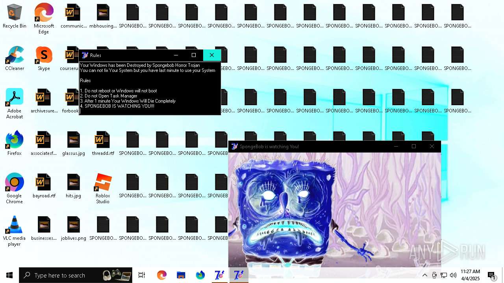The height and width of the screenshot is (283, 504).
Task: Minimize the Rules window
Action: pos(176,55)
